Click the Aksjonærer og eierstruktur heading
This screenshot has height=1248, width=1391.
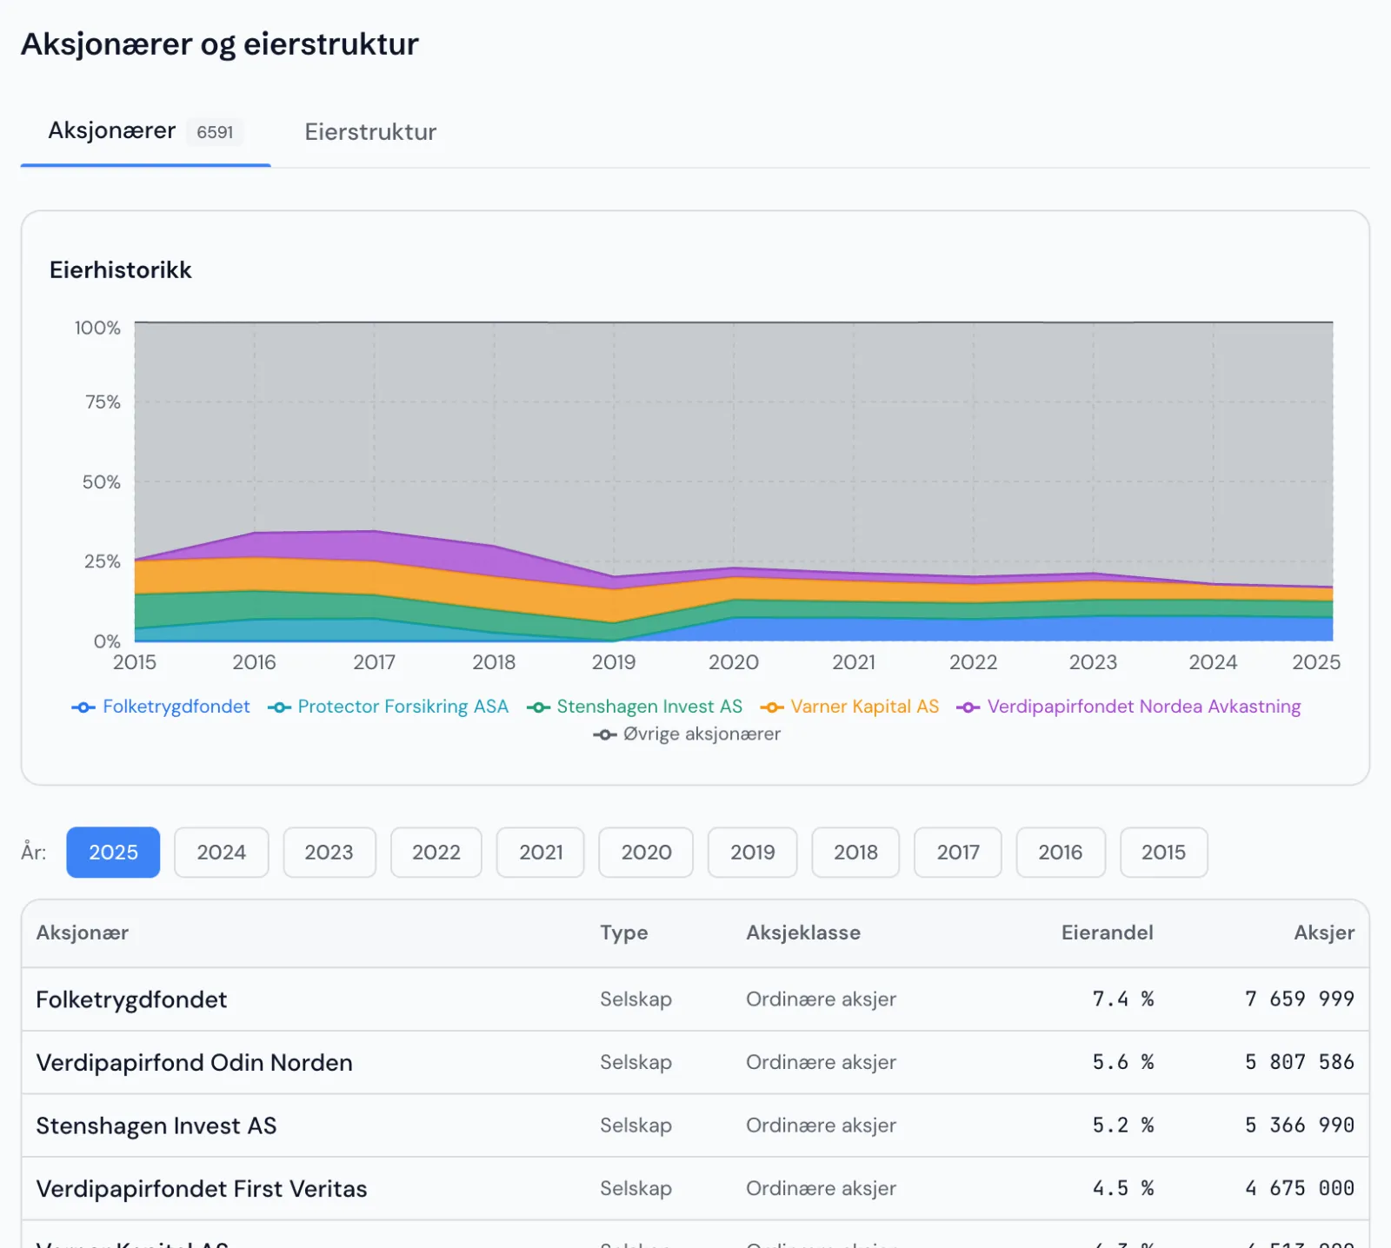tap(220, 44)
